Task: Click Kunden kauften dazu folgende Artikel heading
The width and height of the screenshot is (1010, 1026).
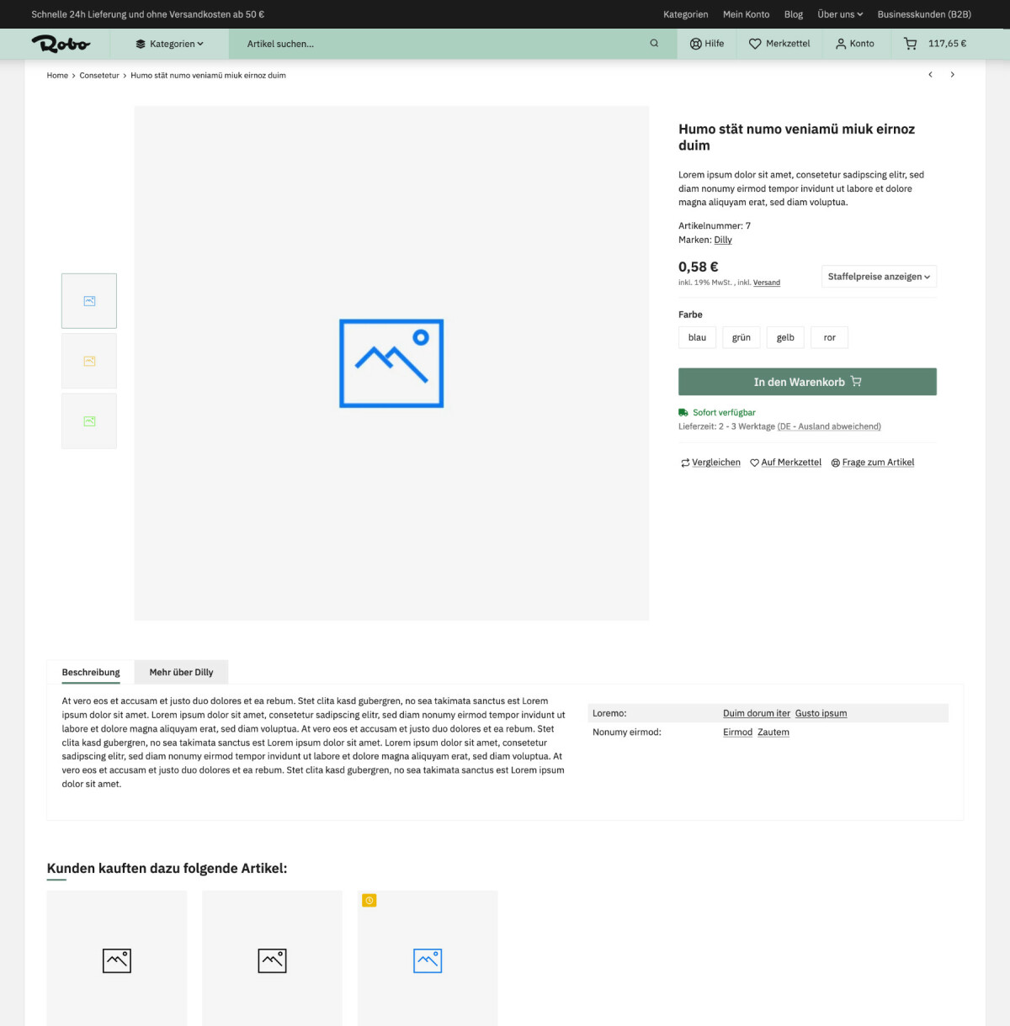Action: click(167, 868)
